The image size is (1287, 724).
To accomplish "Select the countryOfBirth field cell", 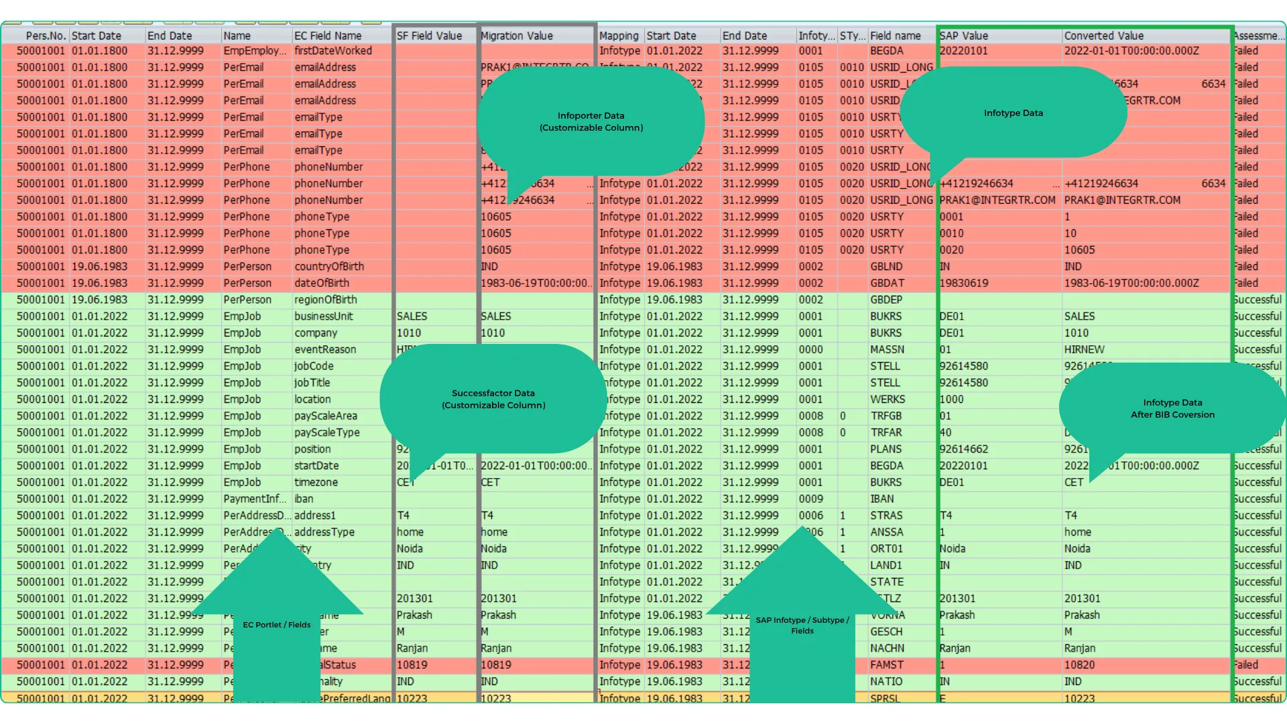I will pyautogui.click(x=342, y=267).
